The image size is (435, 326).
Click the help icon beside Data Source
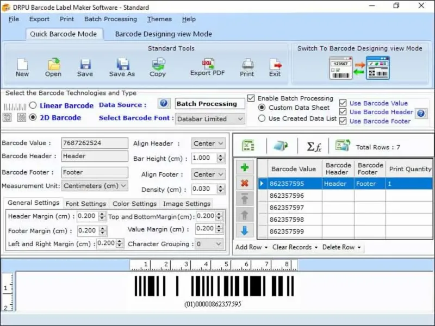coord(164,103)
